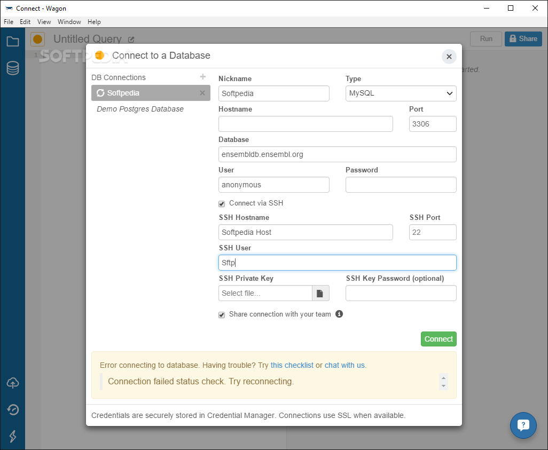Viewport: 548px width, 450px height.
Task: Toggle Share connection with your team checkbox
Action: (x=222, y=315)
